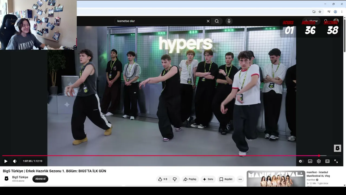This screenshot has width=346, height=195.
Task: Open the YouTube account avatar menu
Action: (x=336, y=21)
